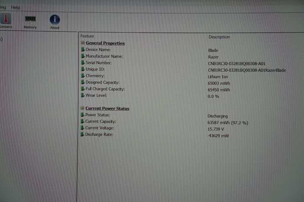Screen dimensions: 304x202
Task: Click the battery icon beside Designed Capacity
Action: pyautogui.click(x=83, y=82)
